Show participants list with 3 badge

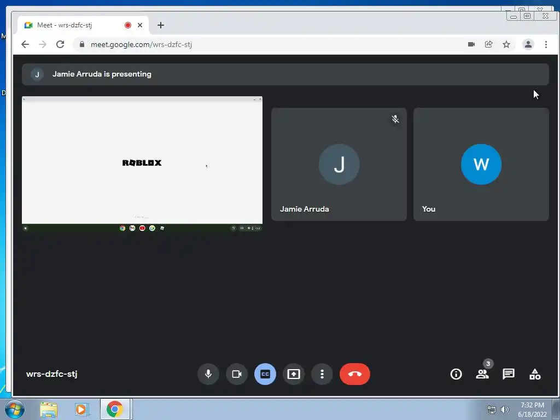point(482,374)
